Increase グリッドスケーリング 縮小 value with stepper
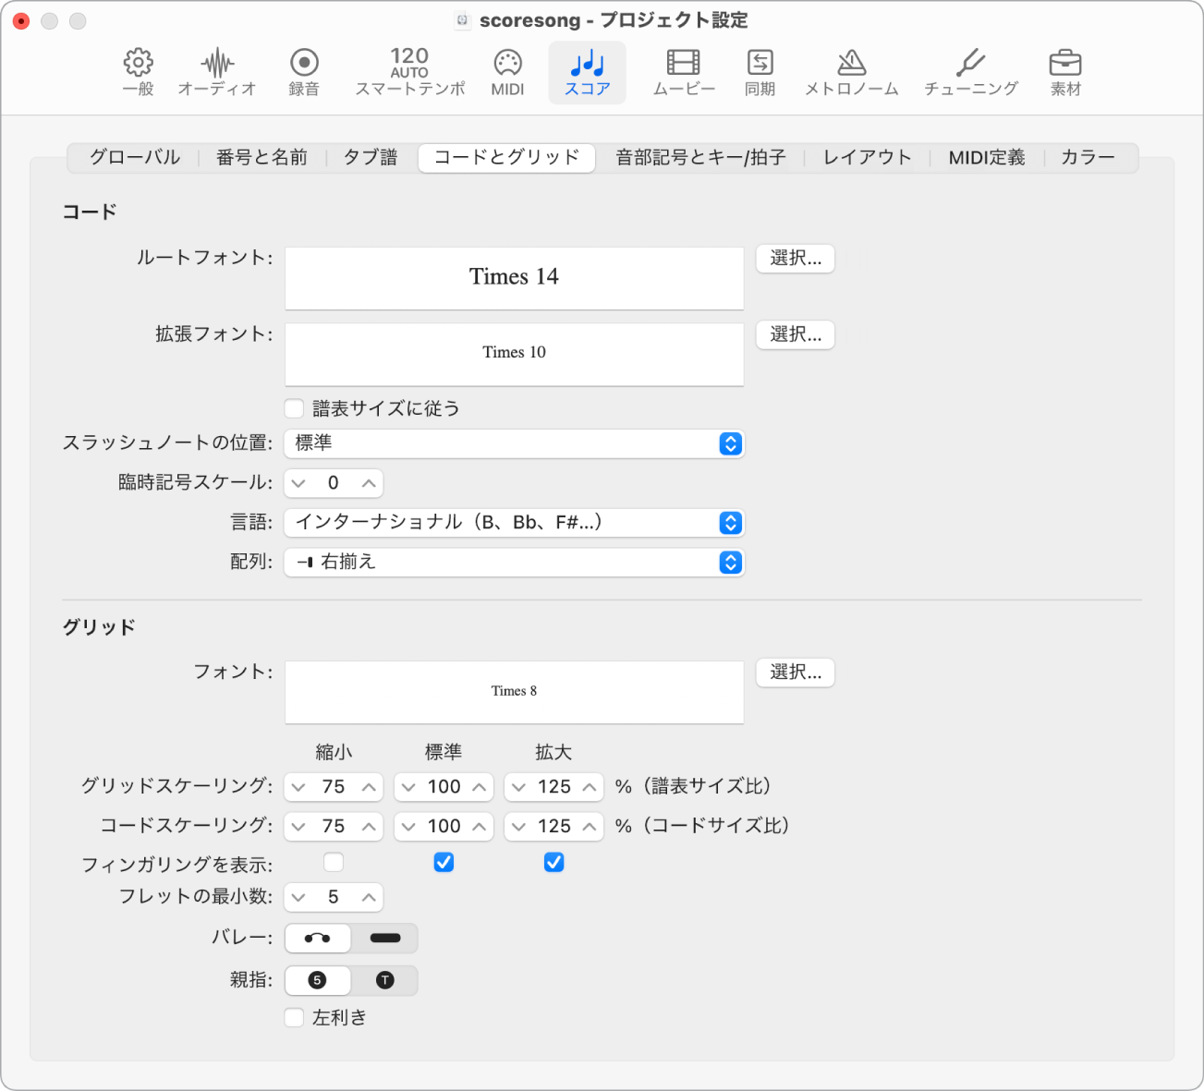 pyautogui.click(x=369, y=786)
